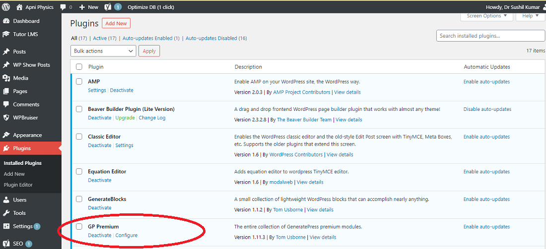Viewport: 546px width, 249px height.
Task: Open the Yoast icon in admin bar
Action: (108, 7)
